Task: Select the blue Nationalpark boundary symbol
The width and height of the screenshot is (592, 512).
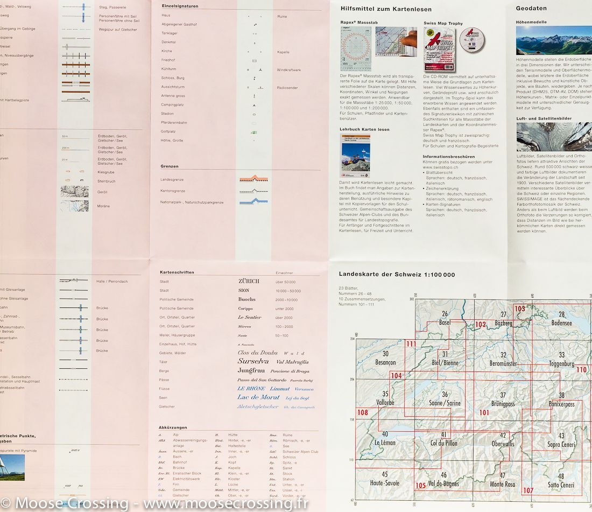Action: (253, 202)
